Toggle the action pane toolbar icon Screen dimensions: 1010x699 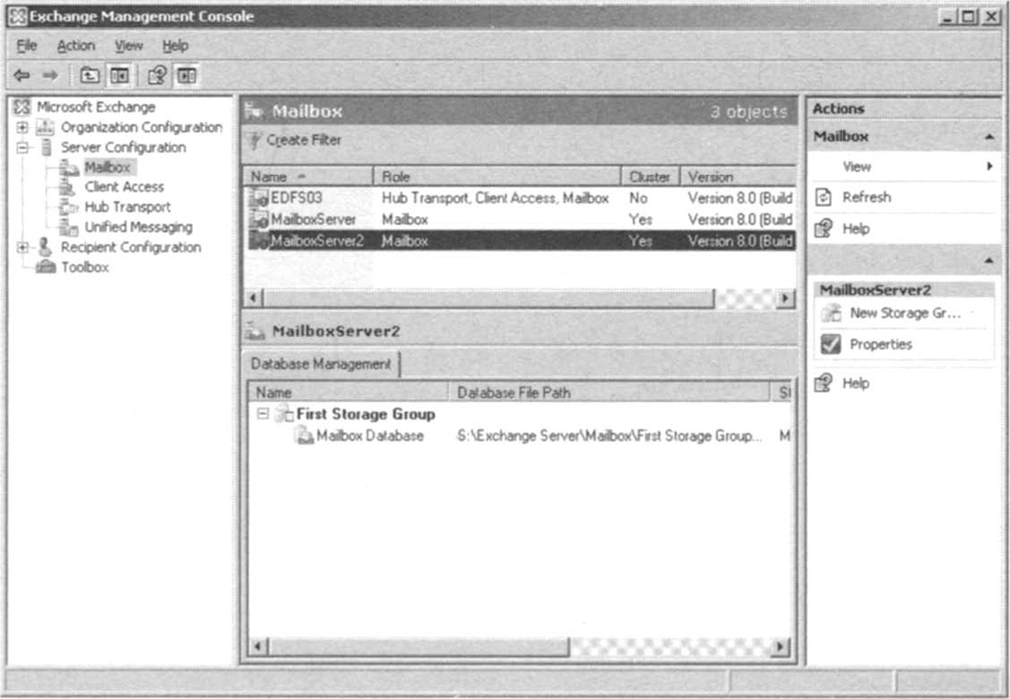coord(186,75)
